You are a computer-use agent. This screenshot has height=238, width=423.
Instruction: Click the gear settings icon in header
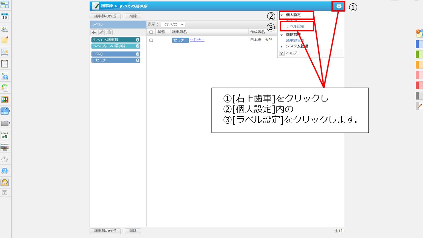coord(339,6)
